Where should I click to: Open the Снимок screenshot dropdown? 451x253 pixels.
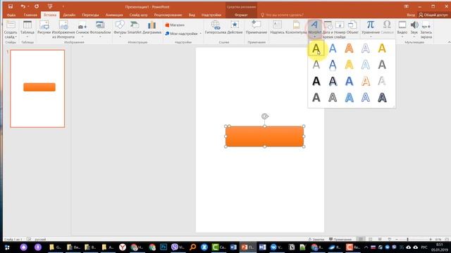(x=82, y=30)
